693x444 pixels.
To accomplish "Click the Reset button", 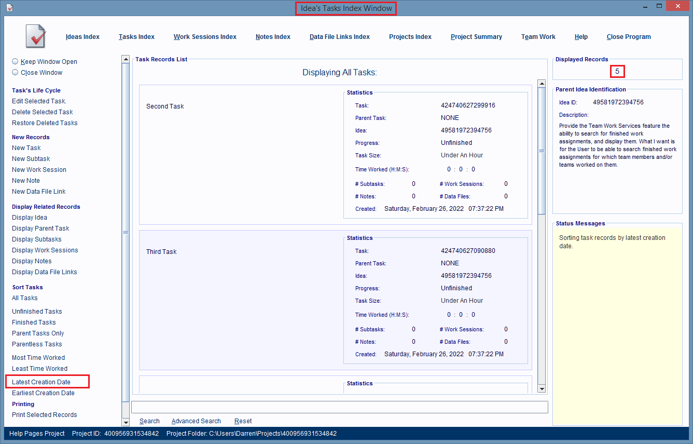I will click(x=243, y=421).
